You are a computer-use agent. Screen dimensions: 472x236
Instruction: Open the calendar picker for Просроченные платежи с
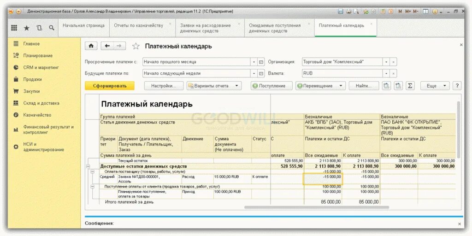pyautogui.click(x=261, y=62)
